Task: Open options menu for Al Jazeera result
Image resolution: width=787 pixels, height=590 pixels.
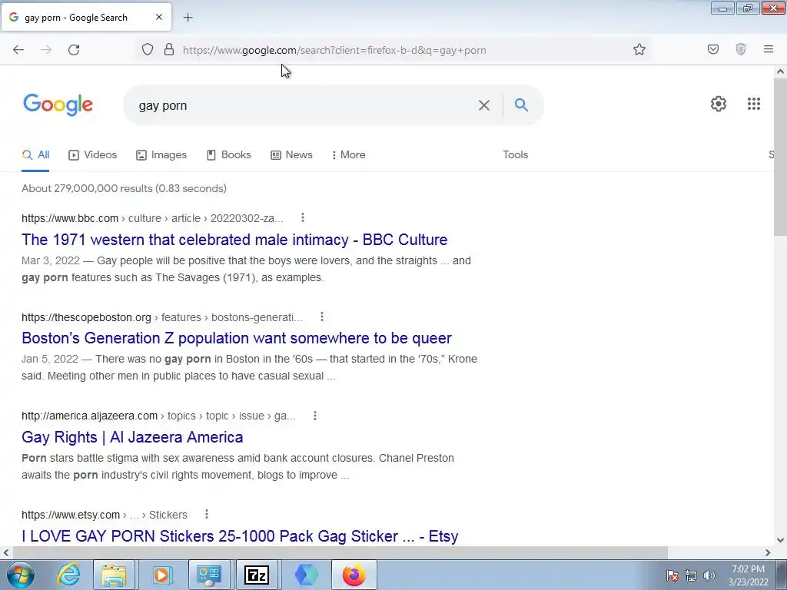Action: (315, 416)
